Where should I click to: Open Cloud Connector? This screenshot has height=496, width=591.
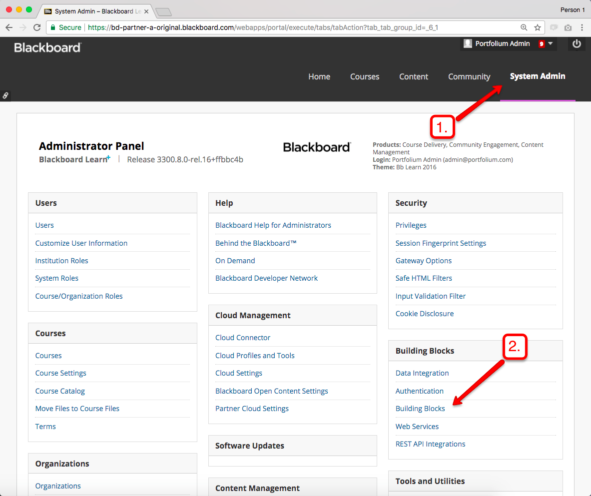[x=243, y=338]
